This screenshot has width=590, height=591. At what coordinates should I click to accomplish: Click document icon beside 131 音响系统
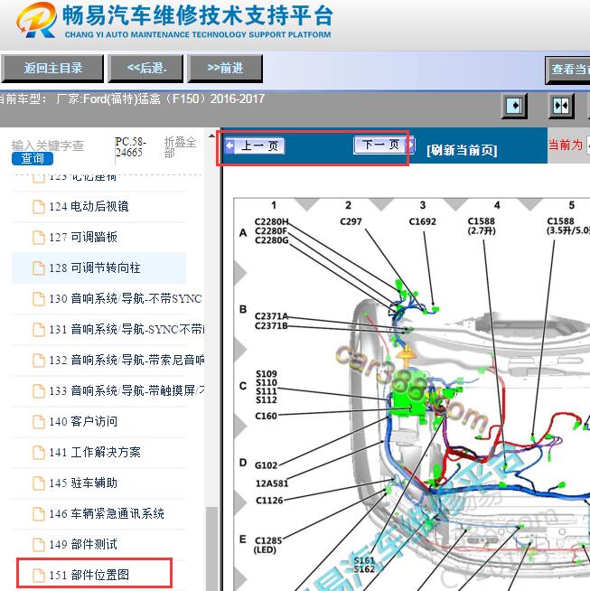39,330
